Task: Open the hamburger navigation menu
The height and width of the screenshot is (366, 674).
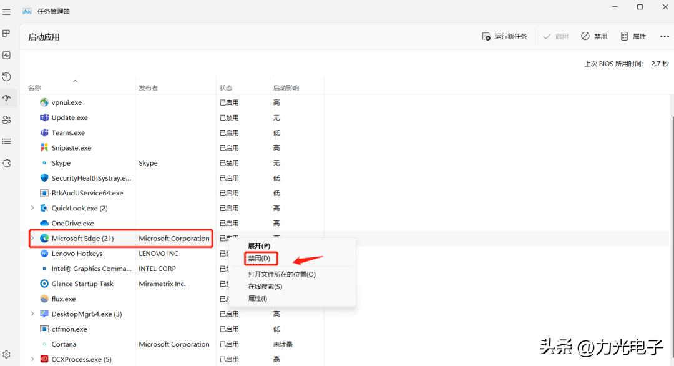Action: click(7, 11)
